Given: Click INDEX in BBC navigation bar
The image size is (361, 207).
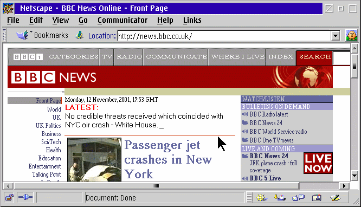Looking at the screenshot, I should coord(281,57).
